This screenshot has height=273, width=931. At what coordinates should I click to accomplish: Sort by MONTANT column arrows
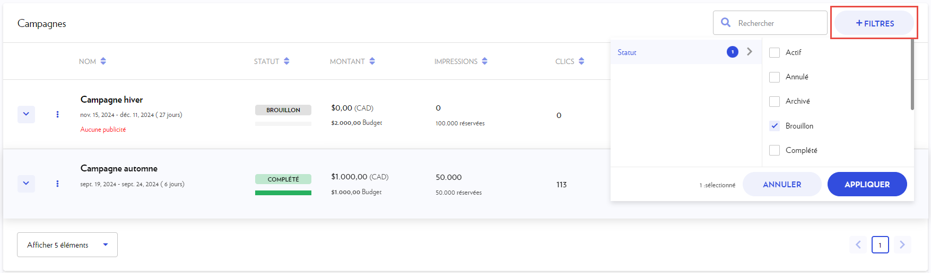(x=372, y=61)
